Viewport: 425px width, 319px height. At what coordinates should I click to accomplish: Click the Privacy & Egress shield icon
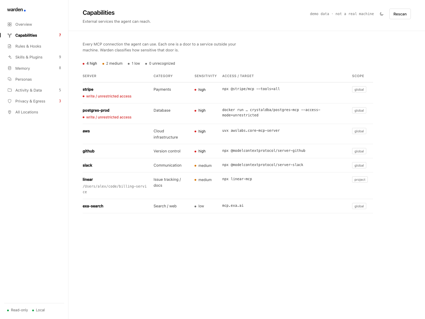tap(9, 101)
